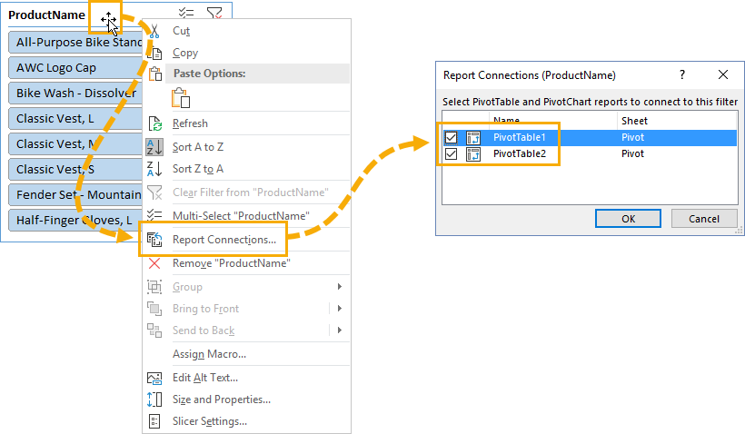The image size is (745, 434).
Task: Confirm the dialog with OK
Action: click(628, 219)
